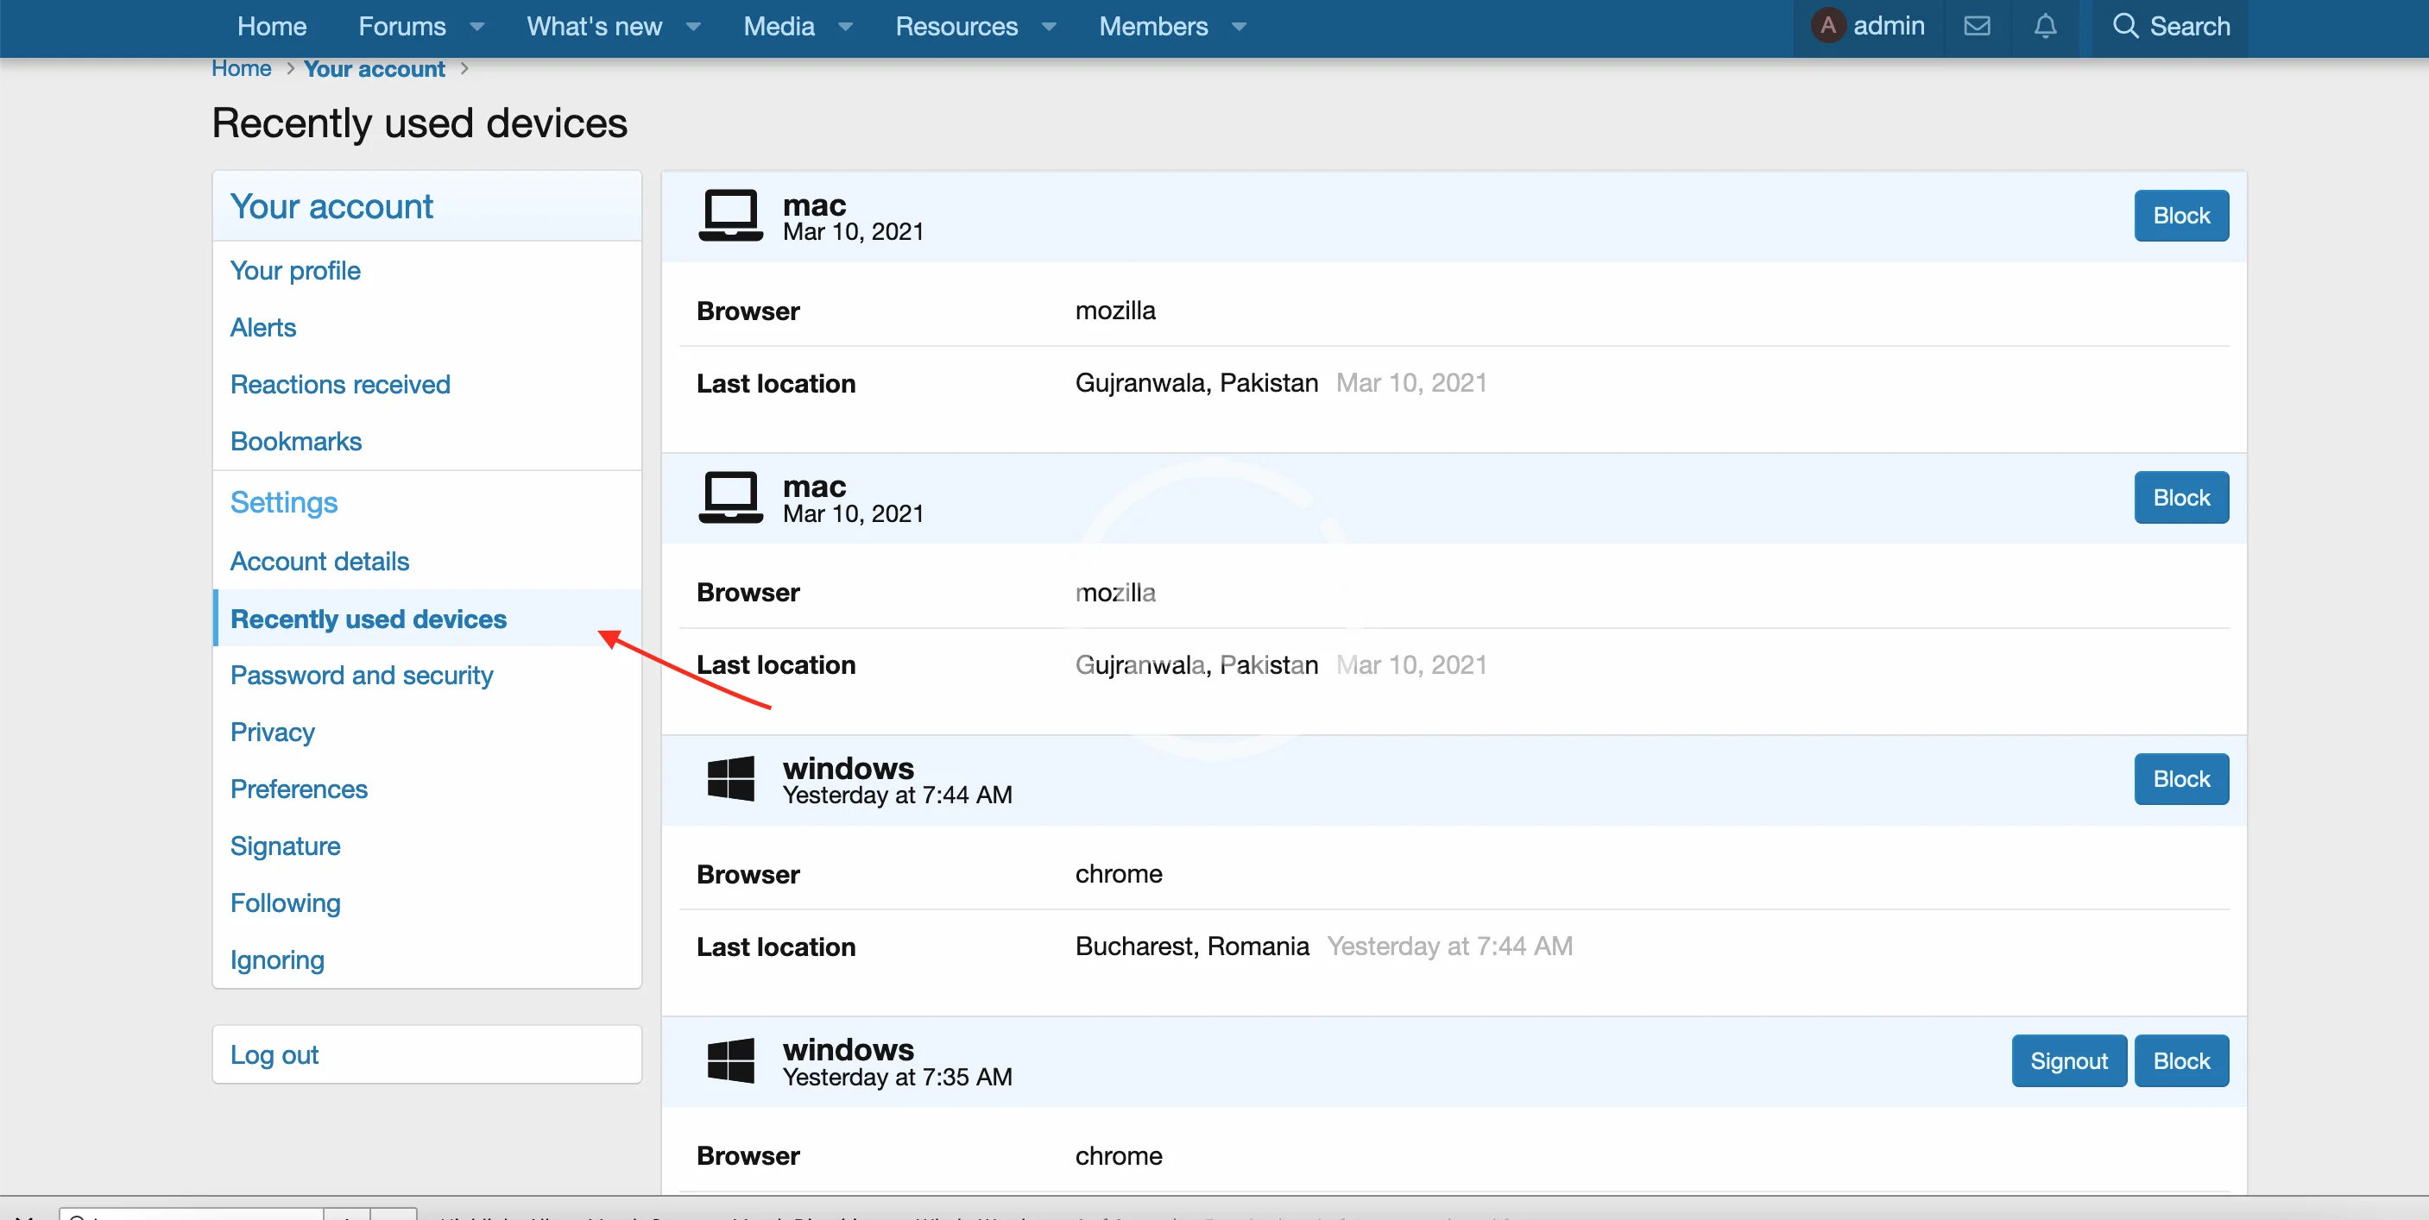The image size is (2429, 1220).
Task: Click the Log out link
Action: [x=274, y=1055]
